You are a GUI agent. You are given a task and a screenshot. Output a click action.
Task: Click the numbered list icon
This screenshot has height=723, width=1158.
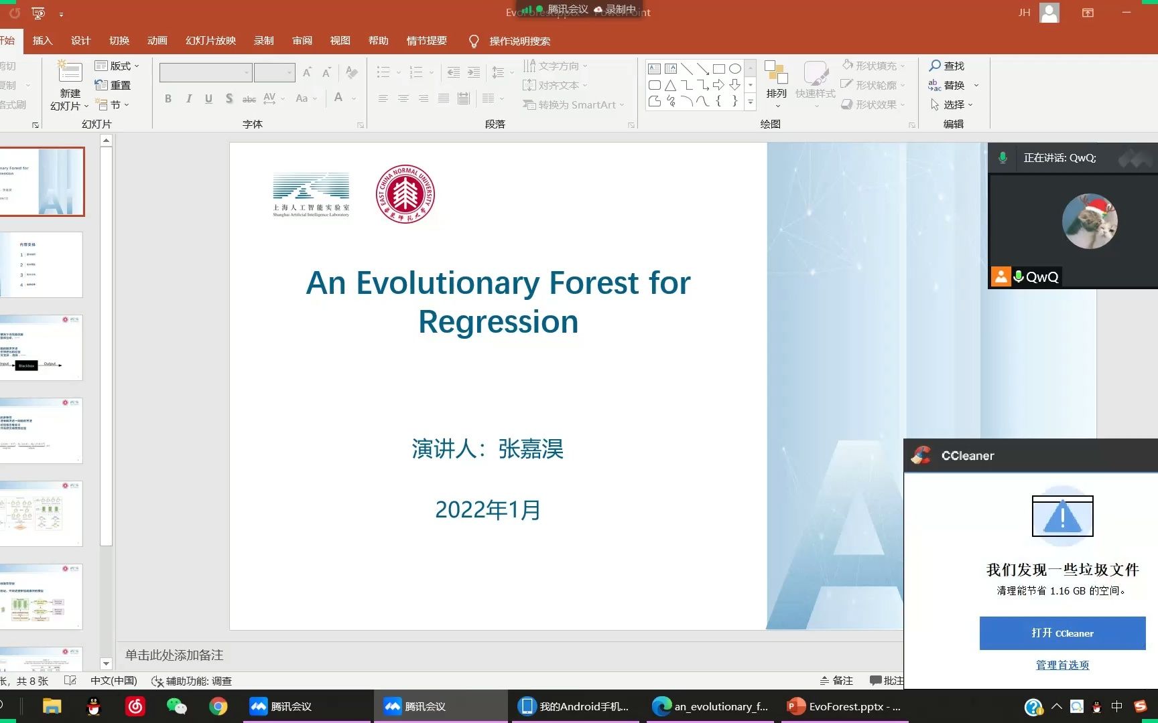416,72
